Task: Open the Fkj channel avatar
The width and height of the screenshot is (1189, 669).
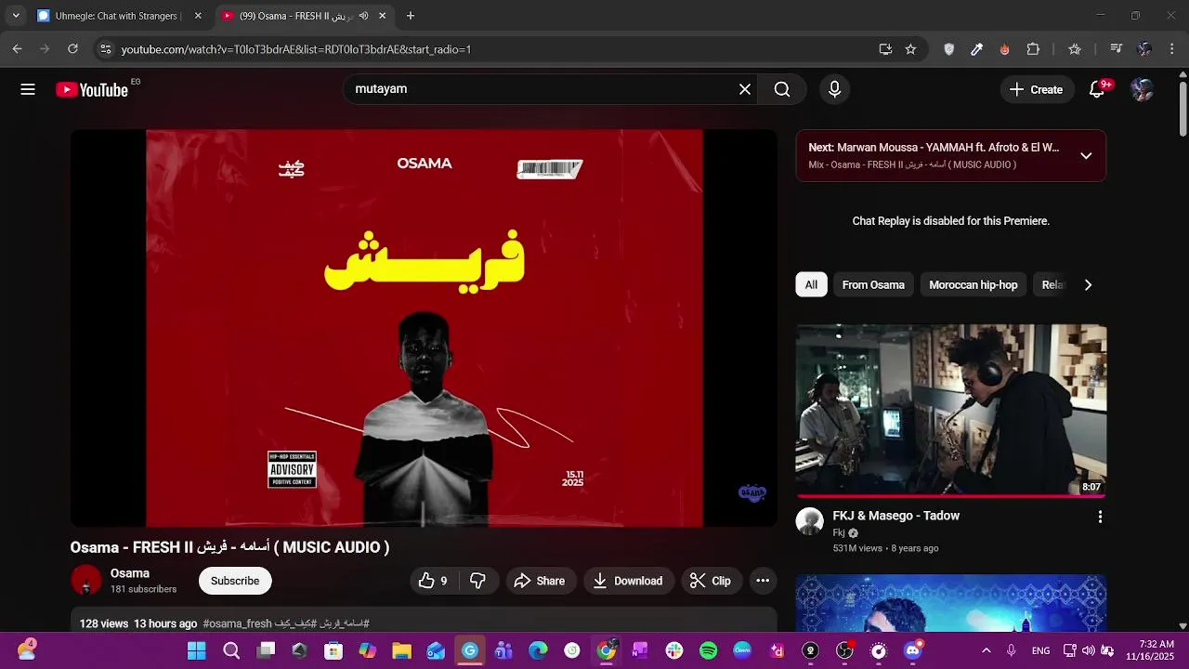Action: 810,521
